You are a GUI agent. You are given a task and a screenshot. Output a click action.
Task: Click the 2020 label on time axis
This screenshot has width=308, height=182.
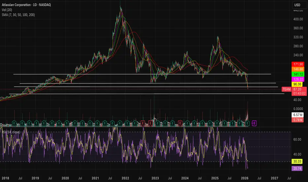65,178
